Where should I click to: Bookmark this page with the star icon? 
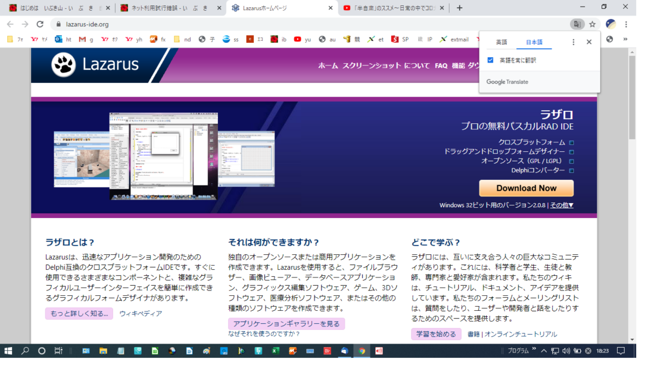click(593, 24)
